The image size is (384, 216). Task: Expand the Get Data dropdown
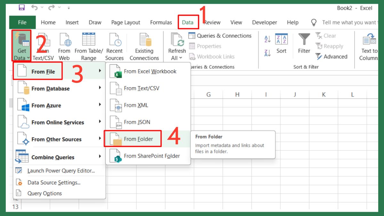tap(21, 46)
